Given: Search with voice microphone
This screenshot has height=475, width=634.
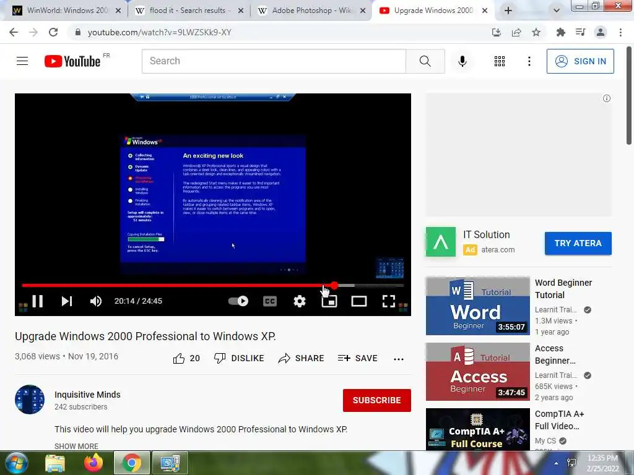Looking at the screenshot, I should click(462, 61).
